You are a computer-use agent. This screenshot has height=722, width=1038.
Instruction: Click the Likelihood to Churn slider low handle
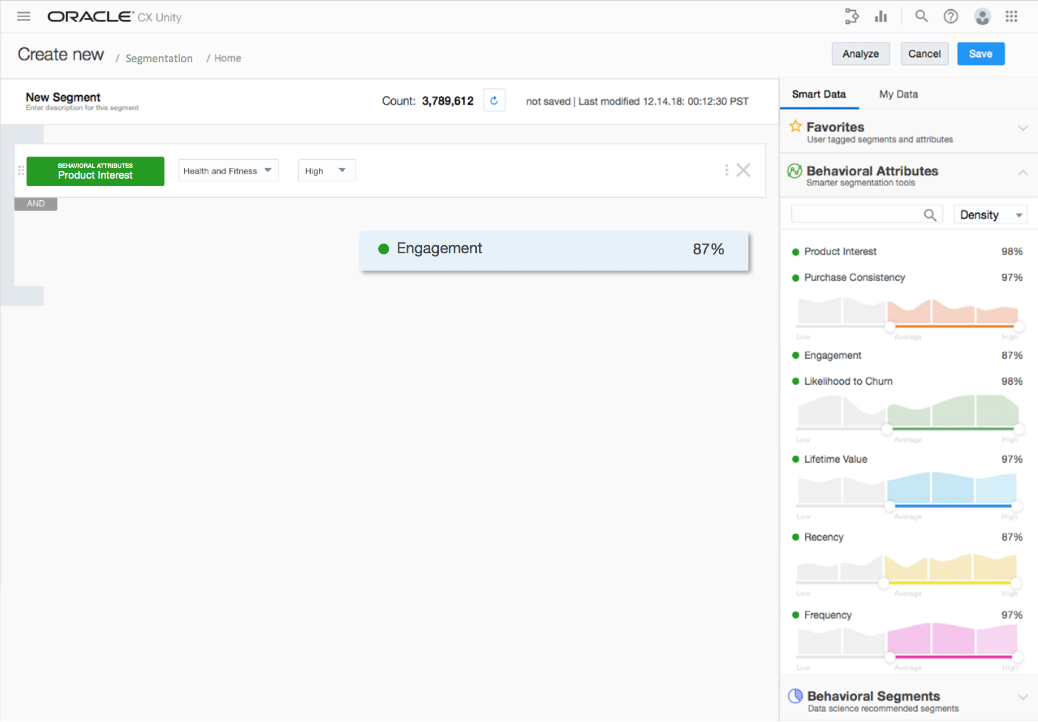(886, 429)
